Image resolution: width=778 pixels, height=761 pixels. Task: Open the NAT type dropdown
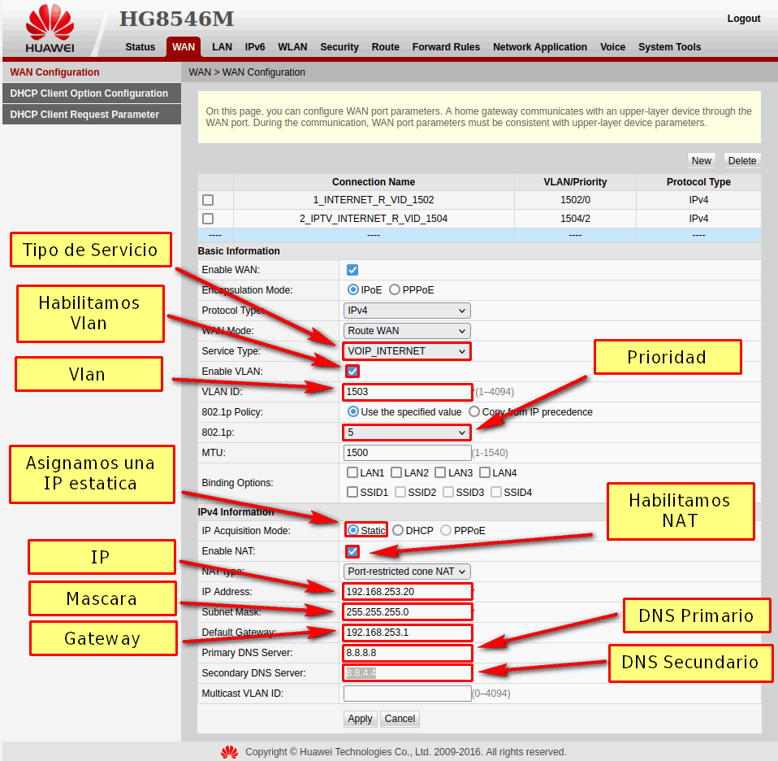coord(406,572)
